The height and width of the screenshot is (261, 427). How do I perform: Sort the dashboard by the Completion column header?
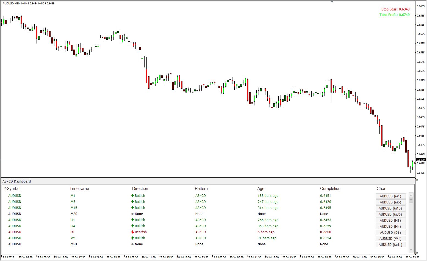tap(330, 189)
